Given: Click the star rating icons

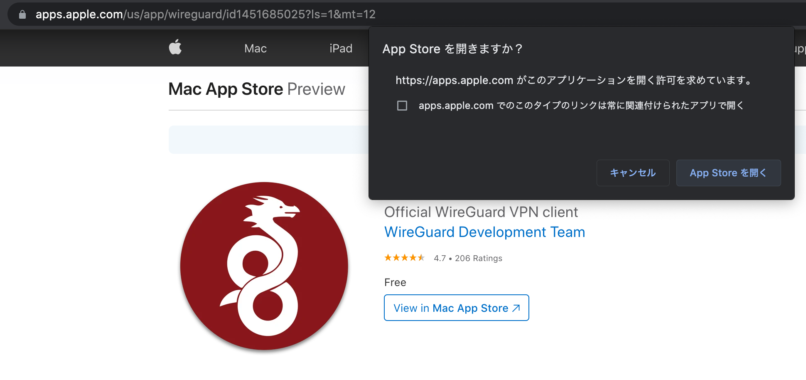Looking at the screenshot, I should 405,258.
